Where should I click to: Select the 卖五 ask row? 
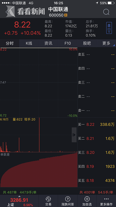pos(97,55)
